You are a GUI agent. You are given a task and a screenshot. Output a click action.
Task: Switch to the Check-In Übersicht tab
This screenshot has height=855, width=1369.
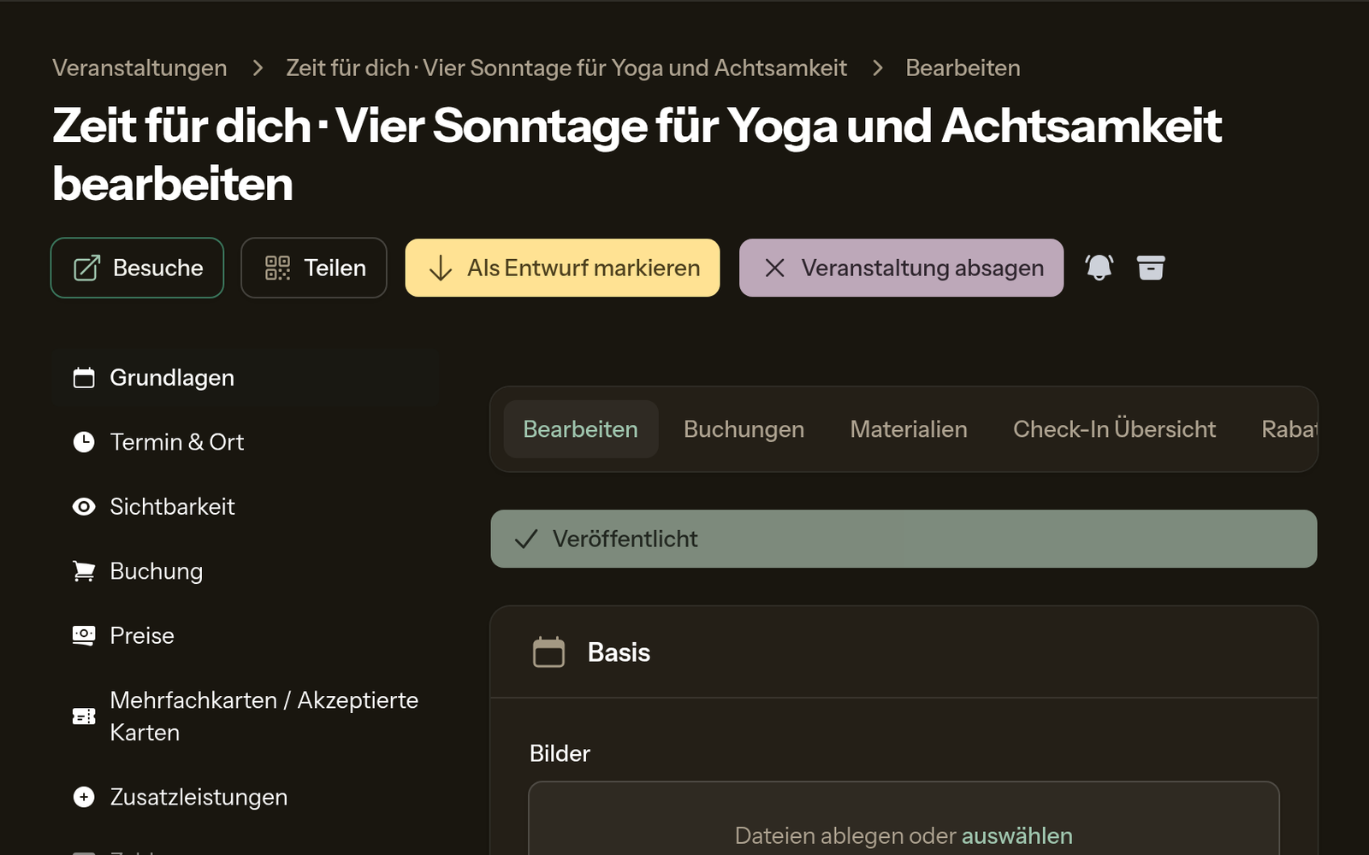[x=1114, y=429]
